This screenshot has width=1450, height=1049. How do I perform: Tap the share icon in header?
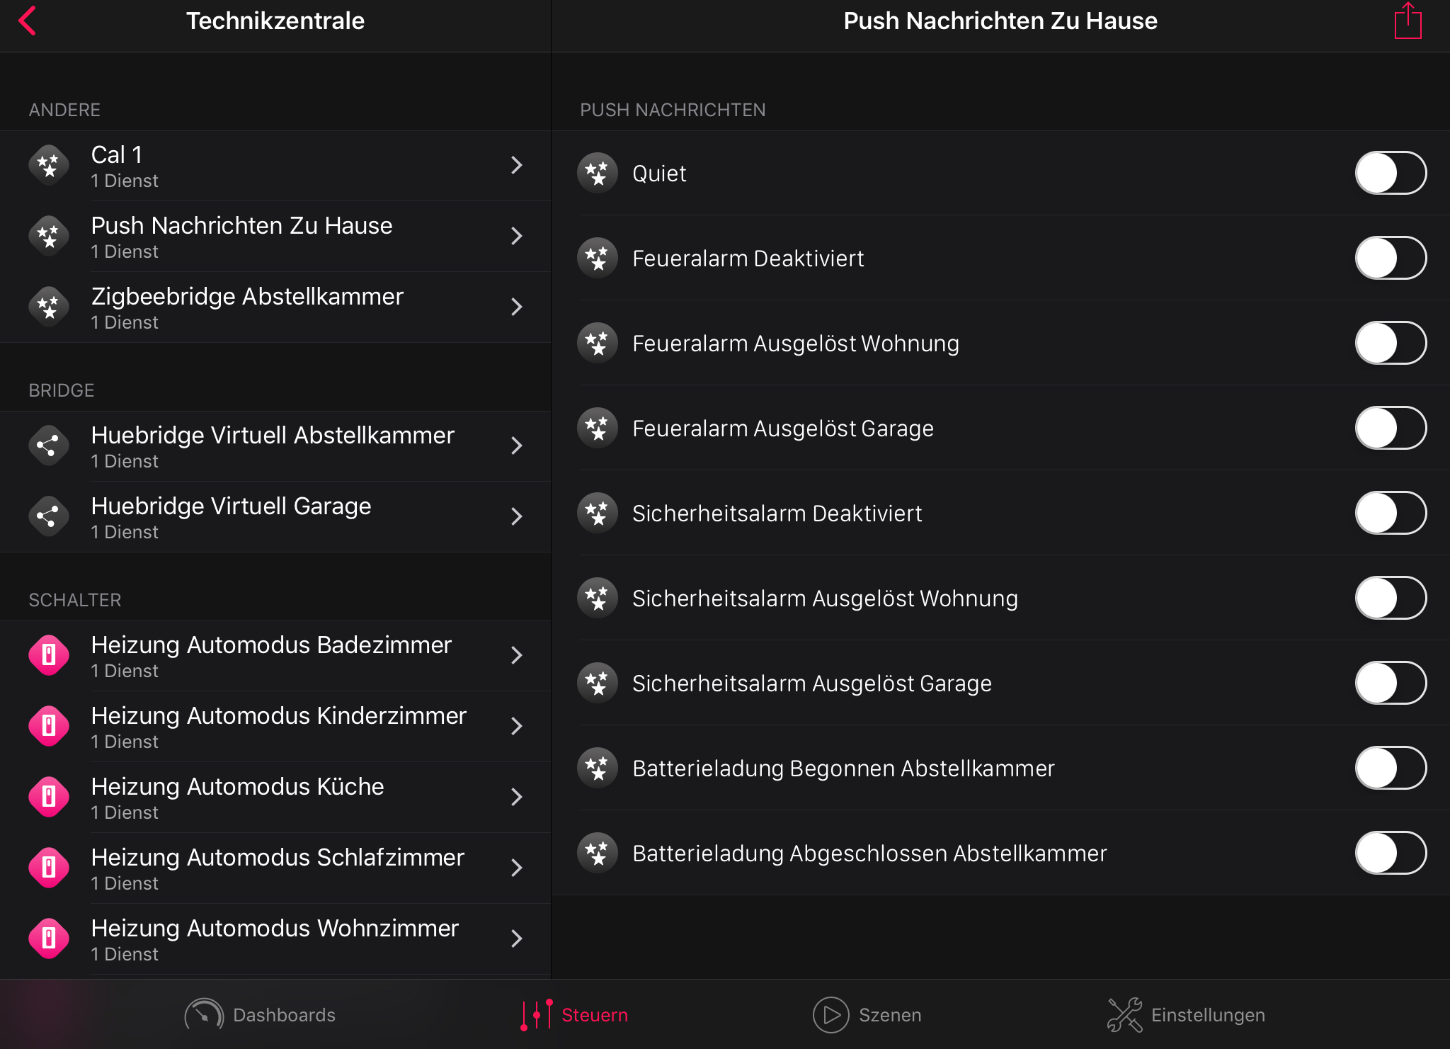[1408, 22]
